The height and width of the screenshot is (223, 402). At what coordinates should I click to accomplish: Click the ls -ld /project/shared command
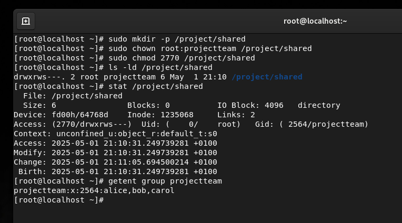160,67
